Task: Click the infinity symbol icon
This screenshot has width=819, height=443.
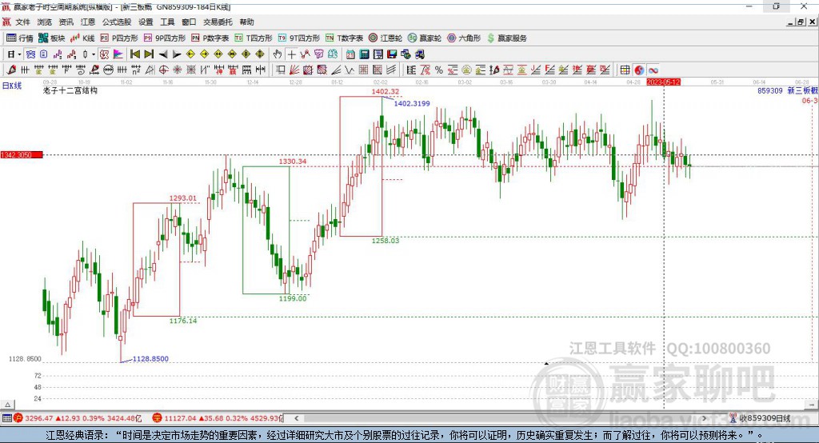Action: [x=653, y=70]
